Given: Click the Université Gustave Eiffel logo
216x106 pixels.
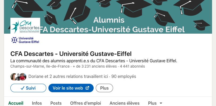Looking at the screenshot, I should tap(26, 40).
